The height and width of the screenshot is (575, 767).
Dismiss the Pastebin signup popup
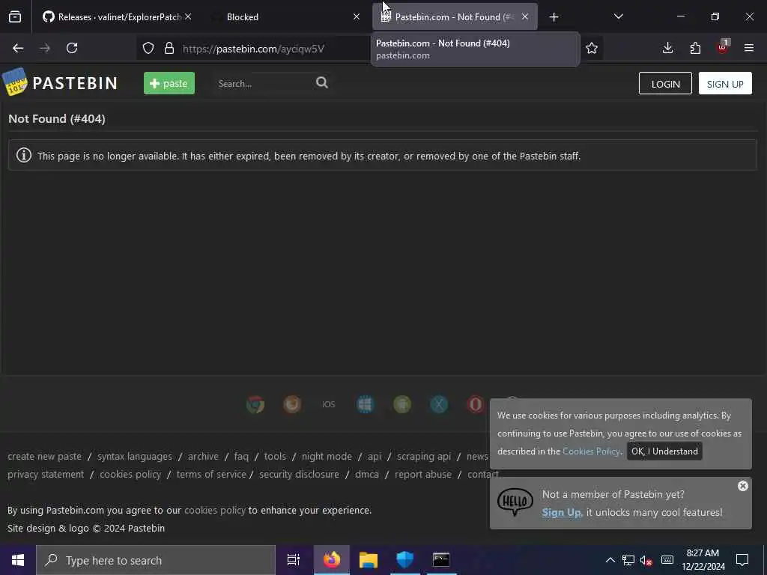coord(742,485)
